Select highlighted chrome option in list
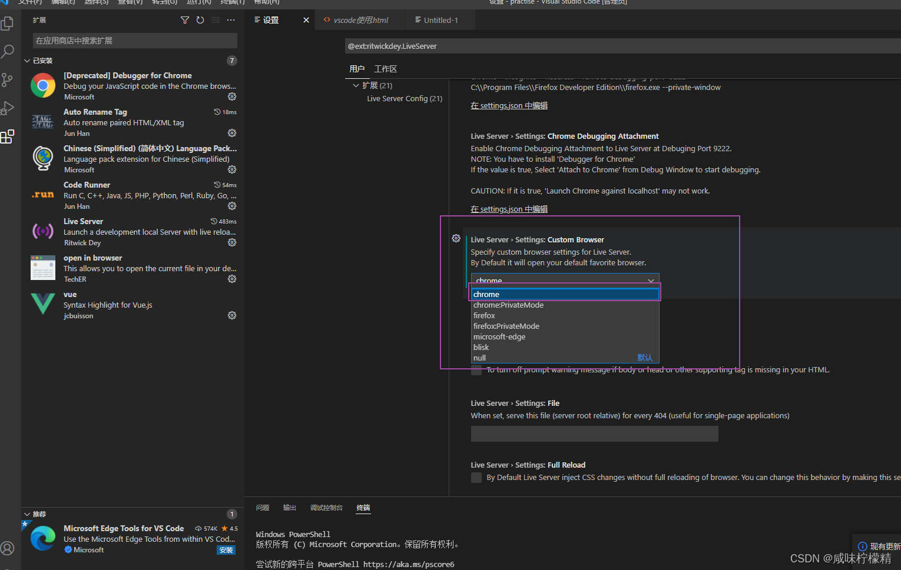Viewport: 901px width, 570px height. 565,294
